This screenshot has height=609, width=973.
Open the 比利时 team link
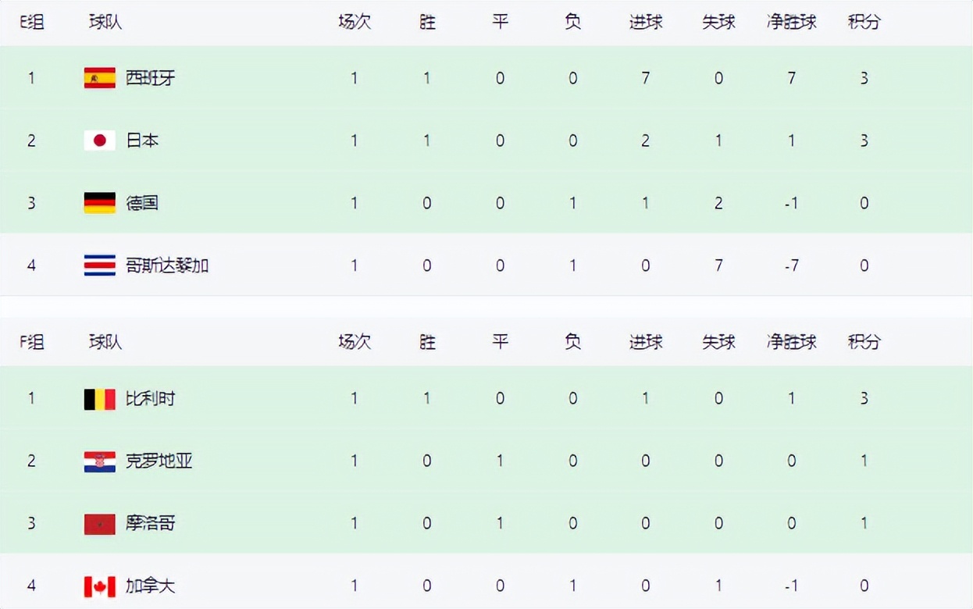pos(150,399)
